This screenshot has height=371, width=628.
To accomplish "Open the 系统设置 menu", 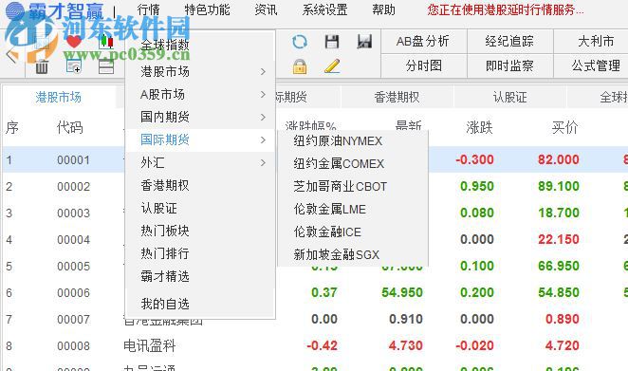I will pyautogui.click(x=324, y=9).
